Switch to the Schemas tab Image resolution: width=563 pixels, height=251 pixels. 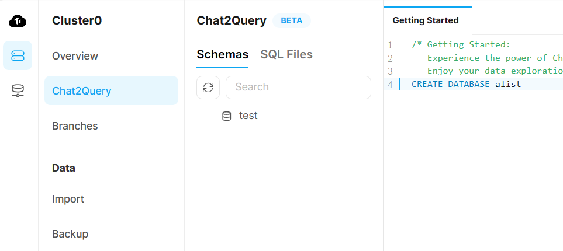coord(222,54)
